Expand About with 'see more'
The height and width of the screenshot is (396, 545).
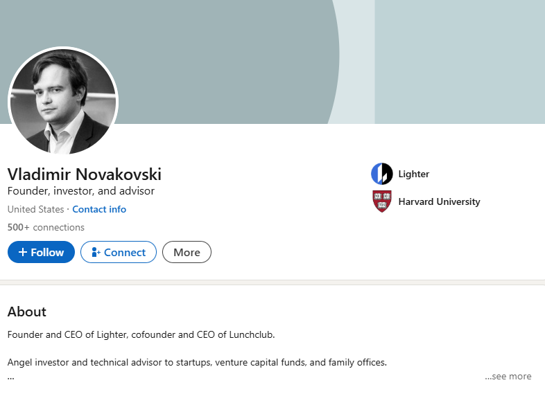(x=508, y=377)
